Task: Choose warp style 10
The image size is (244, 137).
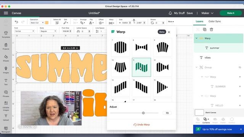Action: (120, 67)
